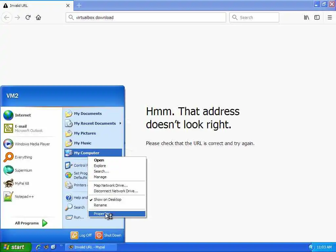Screen dimensions: 336x252
Task: Launch Internet Explorer from Quick Launch
Action: [39, 247]
